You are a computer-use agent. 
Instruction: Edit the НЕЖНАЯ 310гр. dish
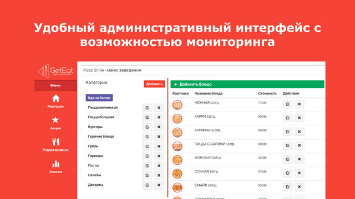pyautogui.click(x=287, y=104)
